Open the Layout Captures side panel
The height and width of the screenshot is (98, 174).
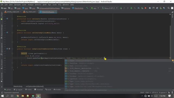pos(2,49)
